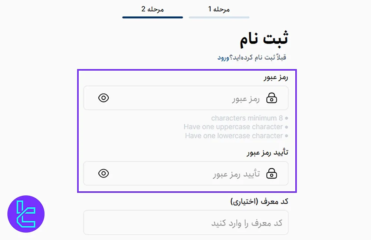This screenshot has height=240, width=371.
Task: Click the '8 characters minimum' requirement text
Action: tap(249, 118)
